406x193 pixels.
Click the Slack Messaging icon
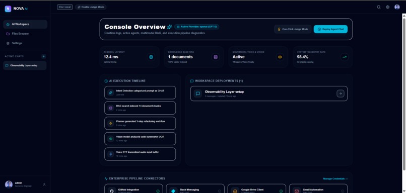173,191
